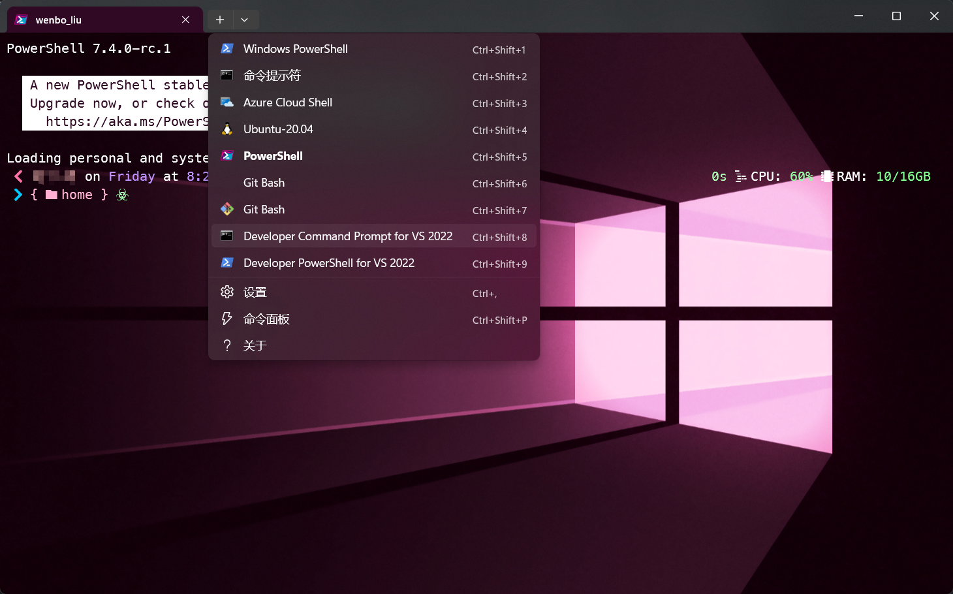The height and width of the screenshot is (594, 953).
Task: Click the Ctrl+, shortcut label
Action: pos(485,294)
